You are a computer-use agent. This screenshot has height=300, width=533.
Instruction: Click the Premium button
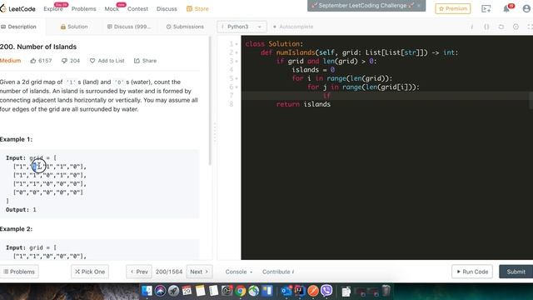pos(453,9)
